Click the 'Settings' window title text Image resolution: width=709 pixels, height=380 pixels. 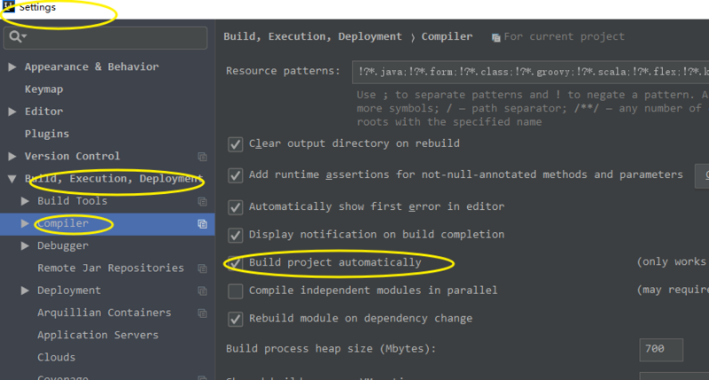coord(37,7)
